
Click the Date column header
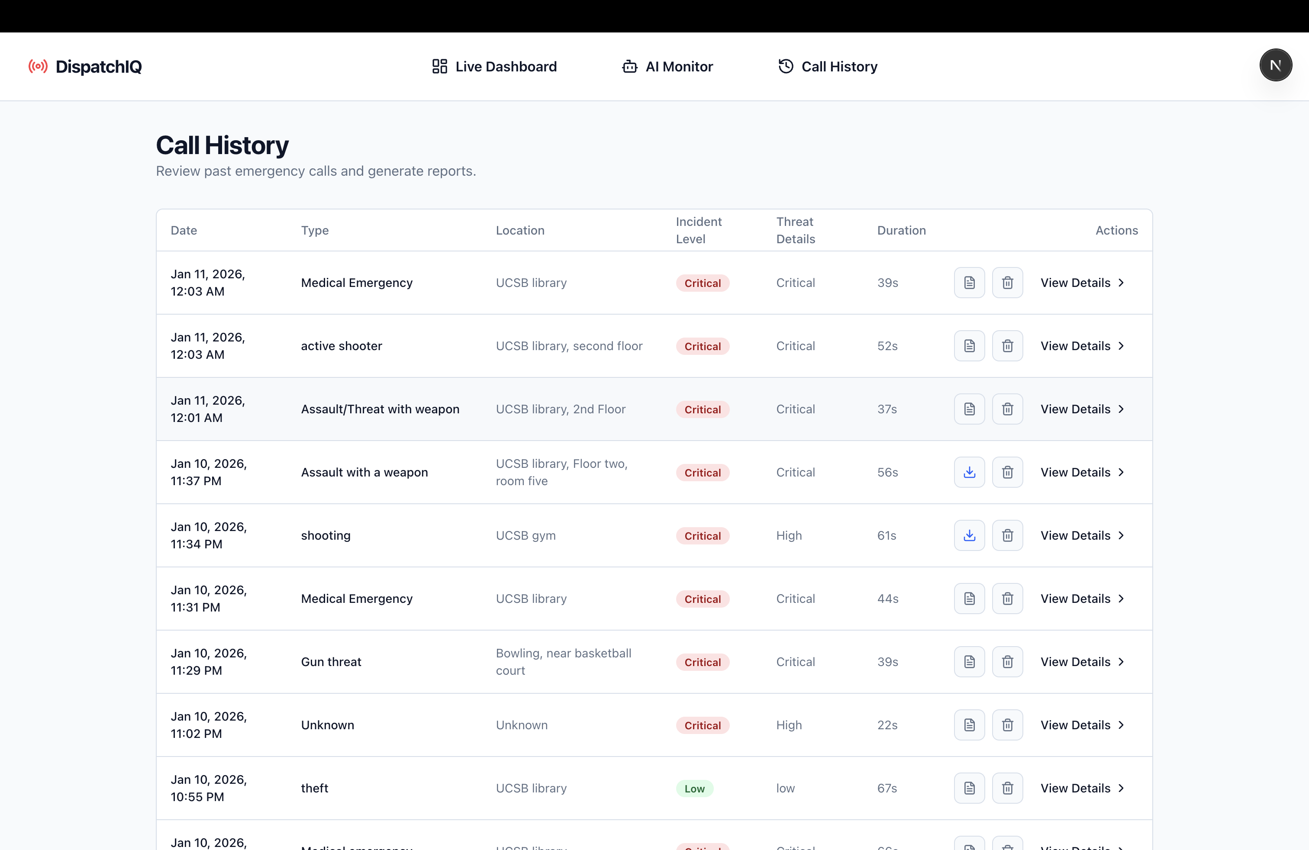[x=184, y=230]
